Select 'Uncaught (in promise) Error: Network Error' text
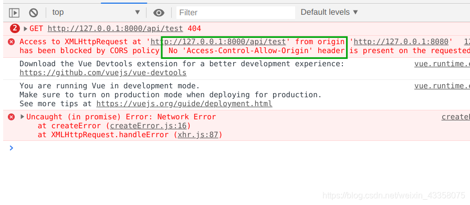 coord(121,117)
